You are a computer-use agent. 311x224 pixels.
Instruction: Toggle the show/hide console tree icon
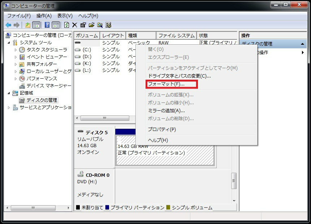coord(36,25)
